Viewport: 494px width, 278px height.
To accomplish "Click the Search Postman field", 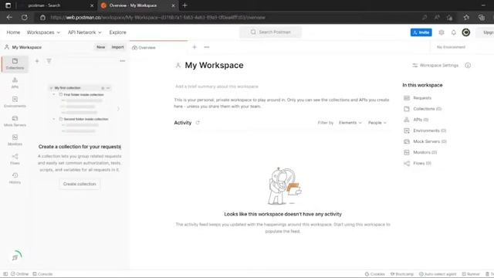I will [x=271, y=32].
